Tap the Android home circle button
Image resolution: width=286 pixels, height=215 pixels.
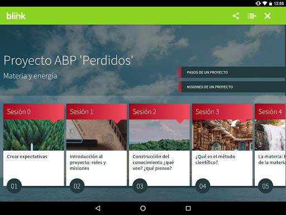tap(143, 208)
